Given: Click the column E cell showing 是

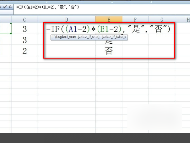Looking at the screenshot, I should point(109,41).
